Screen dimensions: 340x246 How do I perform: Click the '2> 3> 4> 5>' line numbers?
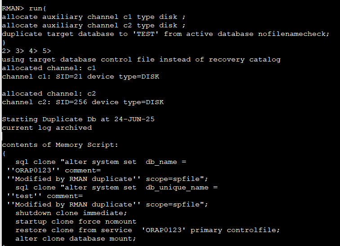click(27, 51)
